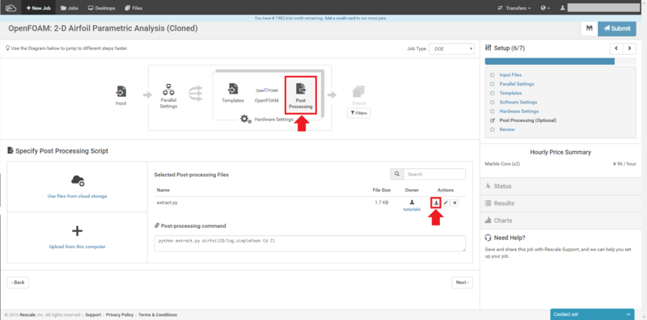647x320 pixels.
Task: Click the user account icon
Action: click(x=562, y=8)
